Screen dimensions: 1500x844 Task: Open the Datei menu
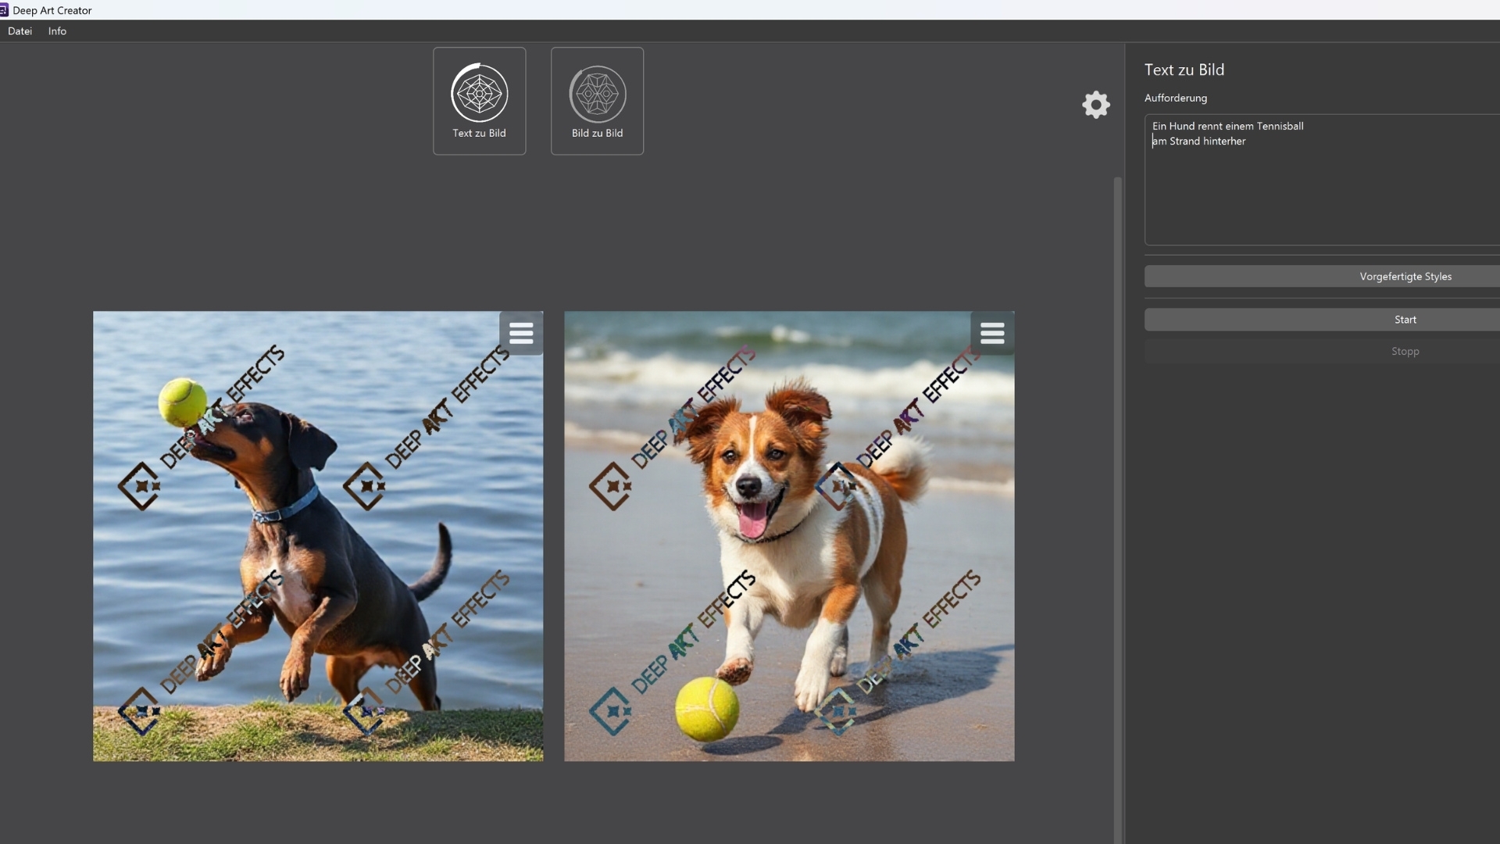coord(20,31)
